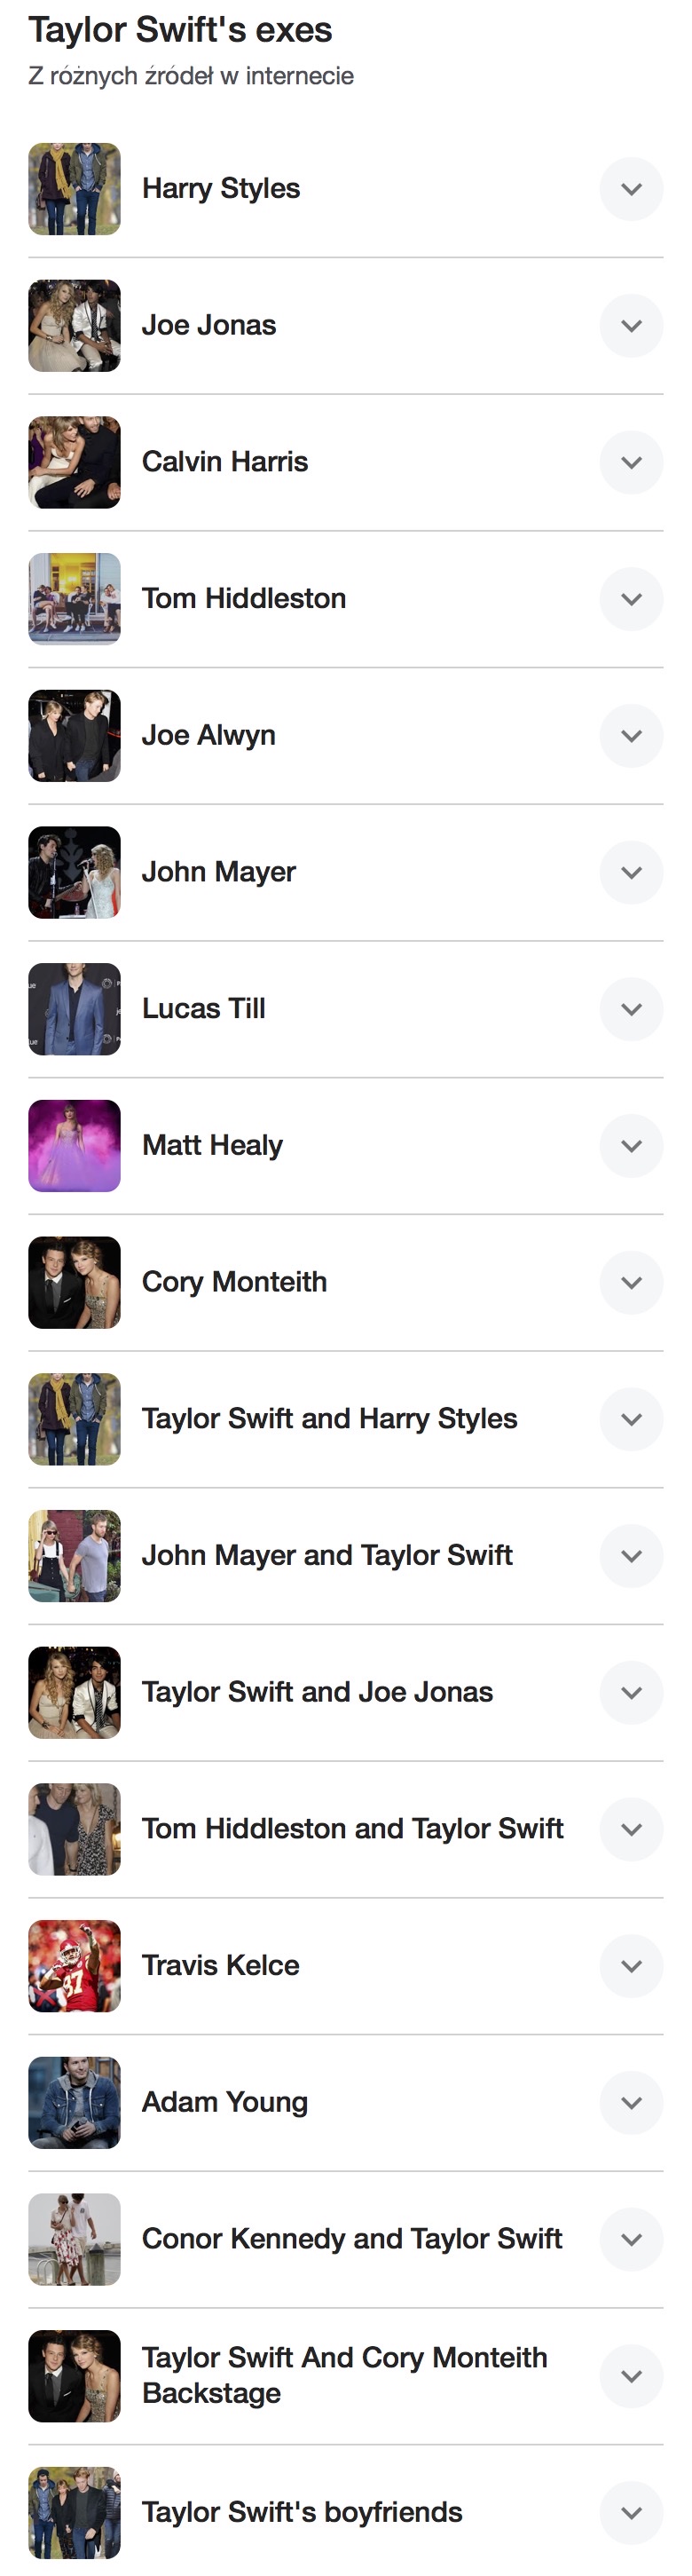Click the Calvin Harris expand arrow
The image size is (692, 2576).
click(631, 462)
